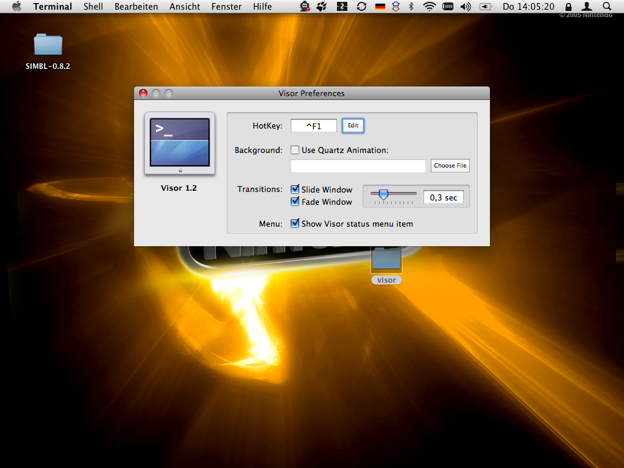Image resolution: width=624 pixels, height=468 pixels.
Task: Select the visor folder on desktop
Action: click(386, 265)
